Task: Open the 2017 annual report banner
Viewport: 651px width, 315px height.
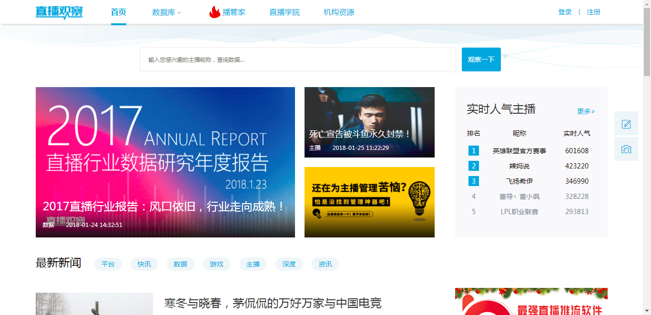Action: 165,162
